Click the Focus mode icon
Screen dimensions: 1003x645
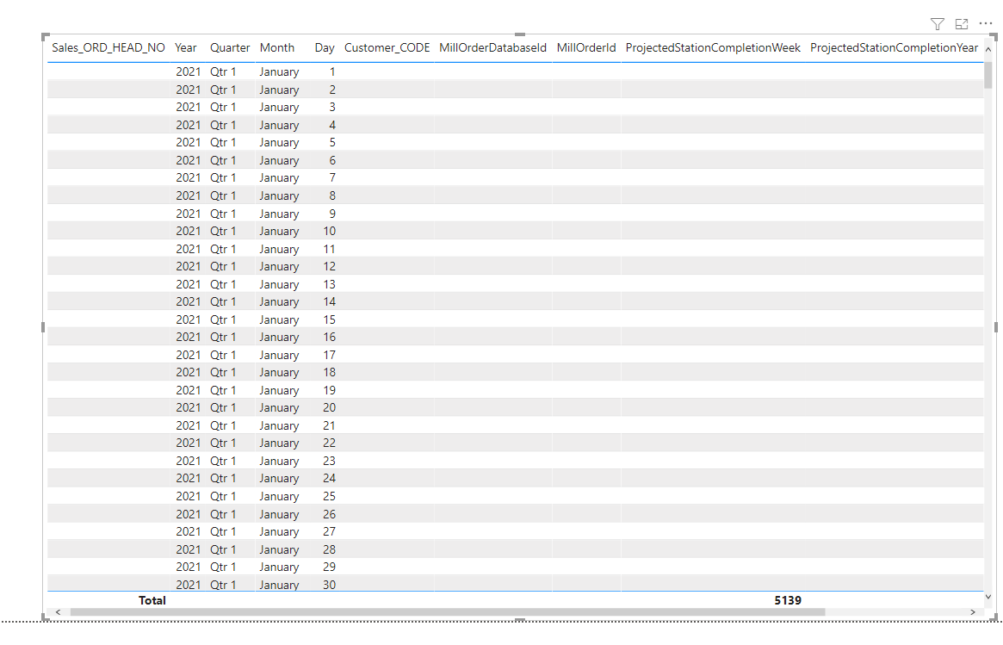[962, 24]
